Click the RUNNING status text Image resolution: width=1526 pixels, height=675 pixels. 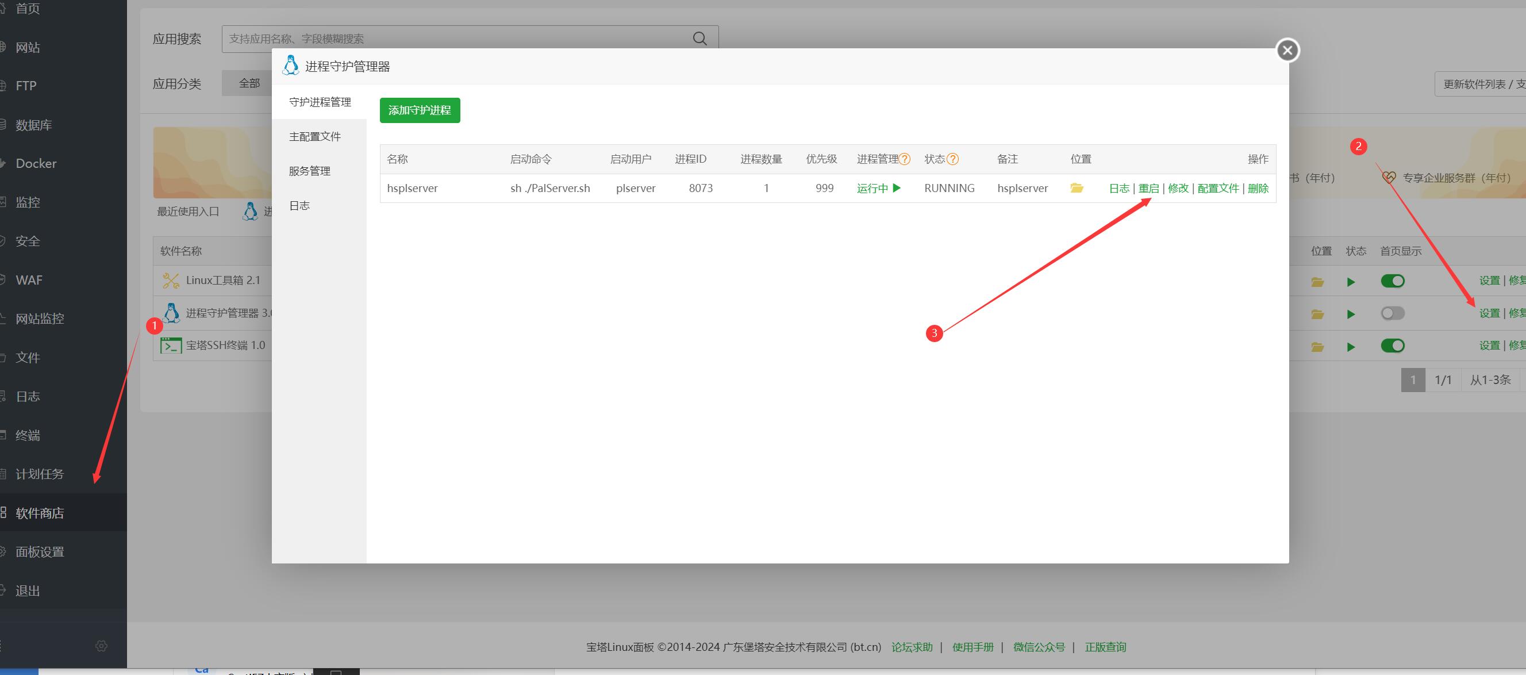point(949,188)
